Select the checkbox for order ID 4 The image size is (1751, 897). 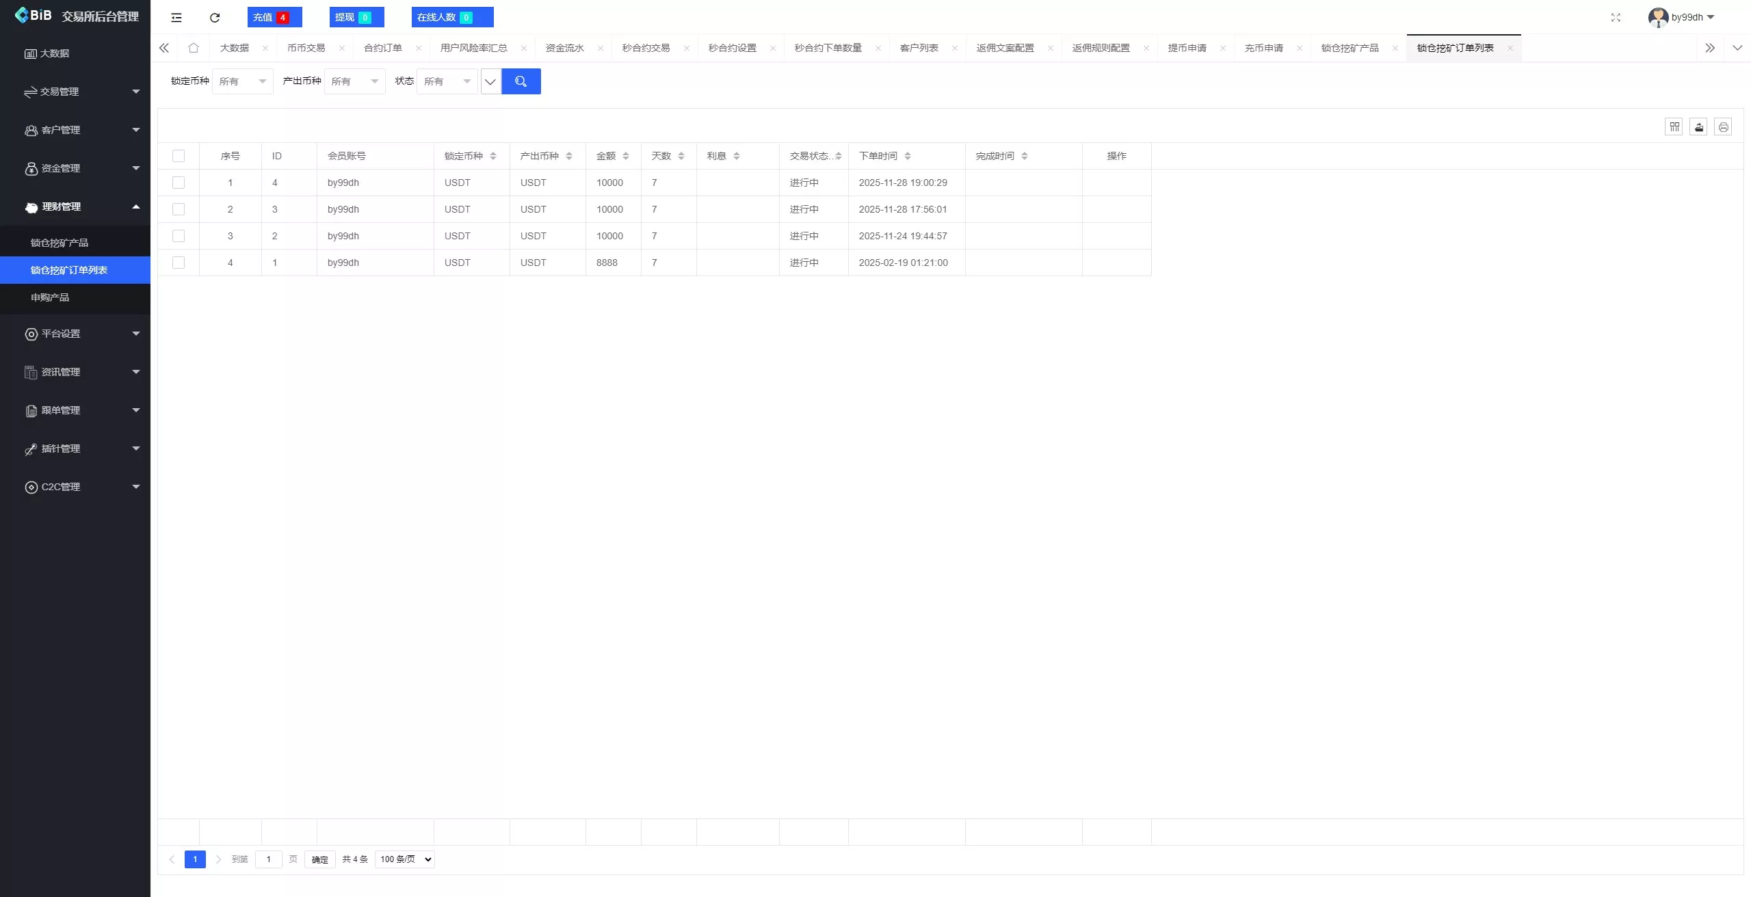click(x=179, y=183)
